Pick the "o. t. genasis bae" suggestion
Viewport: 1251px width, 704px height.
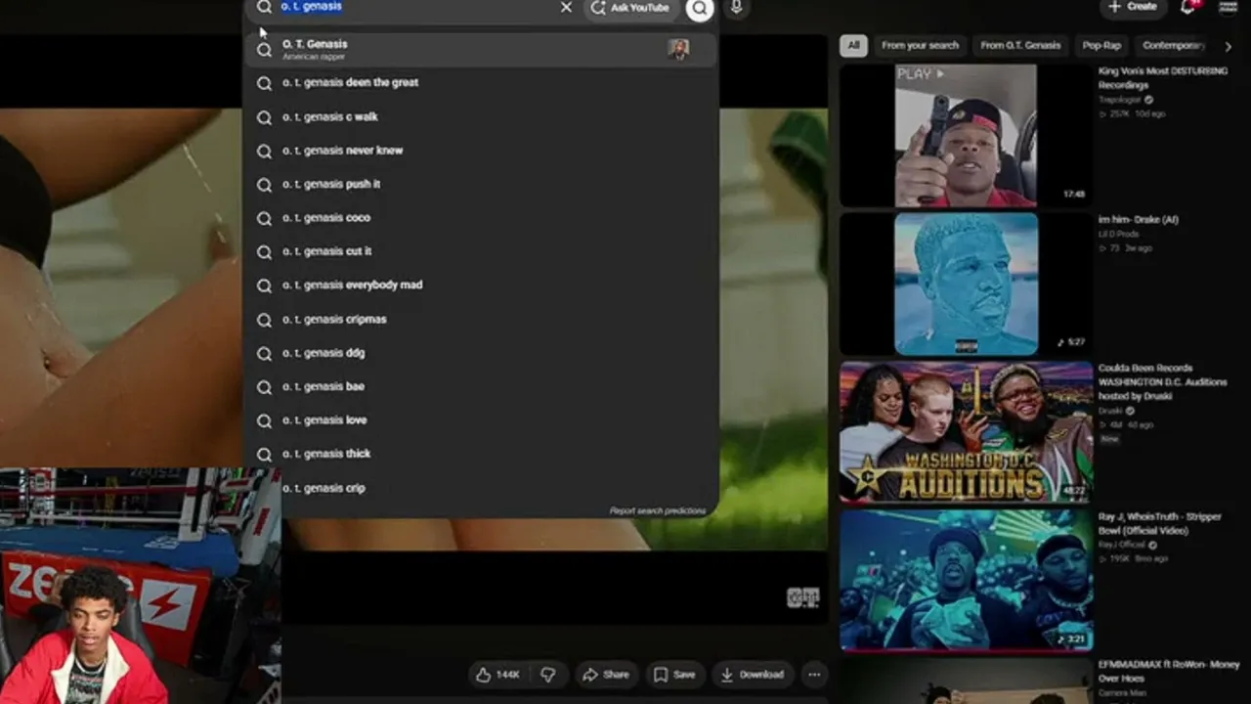point(481,387)
